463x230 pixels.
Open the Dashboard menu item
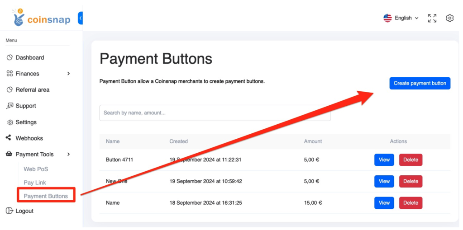point(30,57)
